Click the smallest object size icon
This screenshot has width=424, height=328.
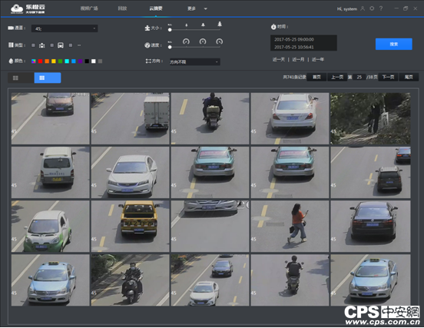tap(187, 25)
